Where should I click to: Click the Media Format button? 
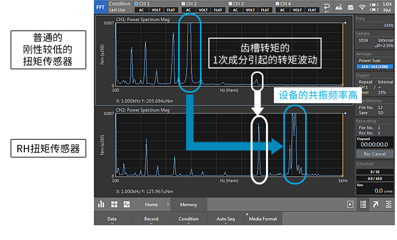click(263, 219)
